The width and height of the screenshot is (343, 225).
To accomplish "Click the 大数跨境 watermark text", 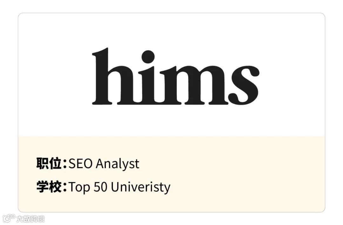I will click(33, 219).
